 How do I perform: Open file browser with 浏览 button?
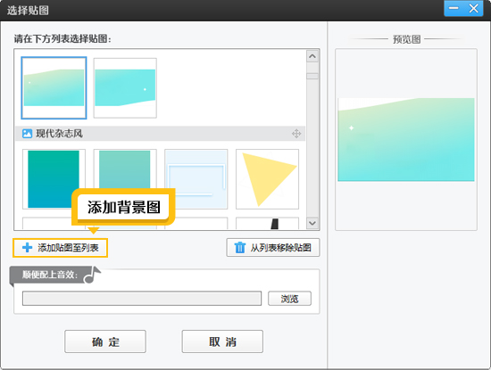tap(289, 299)
